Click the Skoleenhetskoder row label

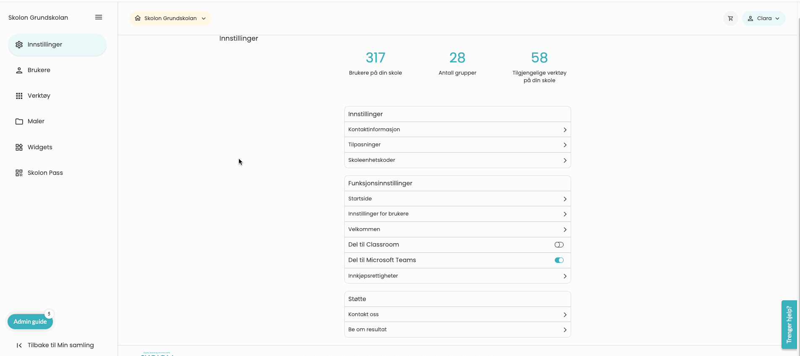coord(371,160)
